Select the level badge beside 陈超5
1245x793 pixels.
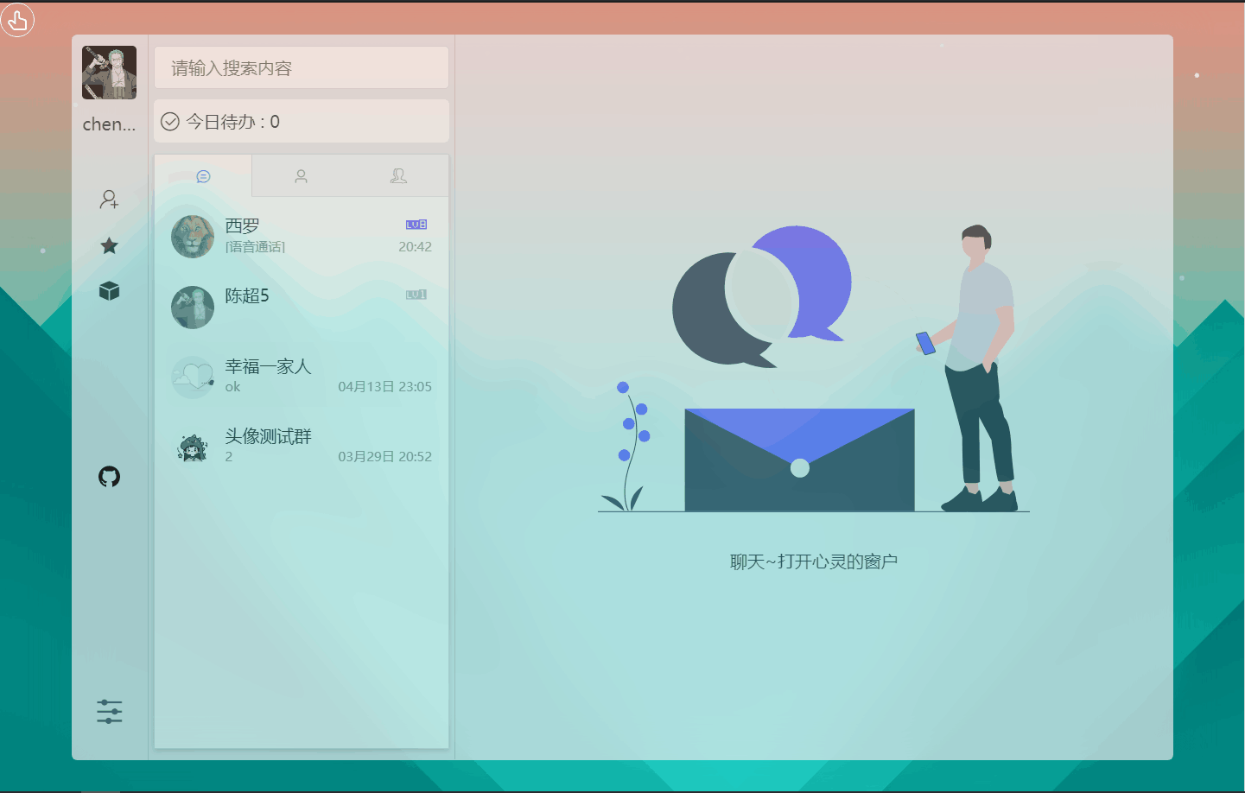click(416, 295)
